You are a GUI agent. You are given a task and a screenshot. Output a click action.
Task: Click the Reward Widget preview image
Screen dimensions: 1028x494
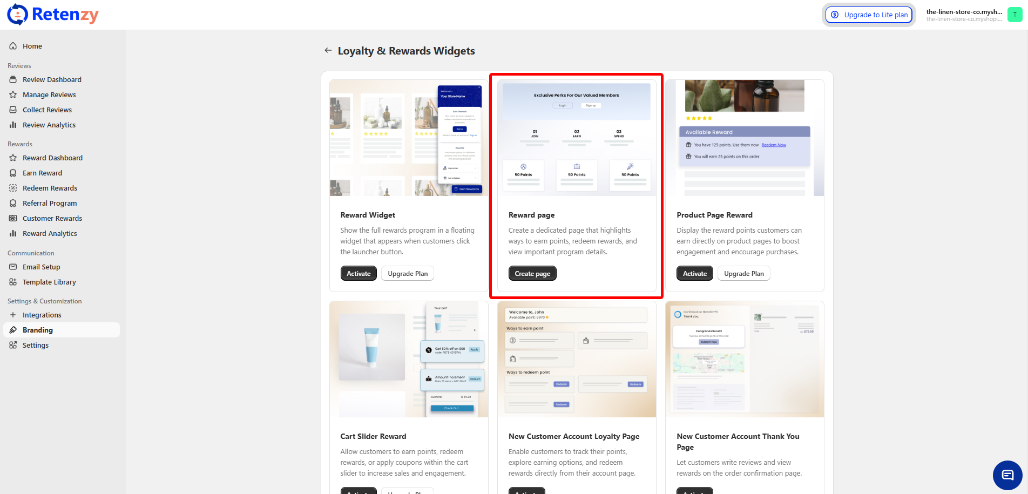click(x=409, y=138)
